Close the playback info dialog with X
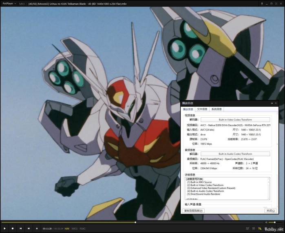Viewport: 285px width, 233px height. pyautogui.click(x=276, y=103)
